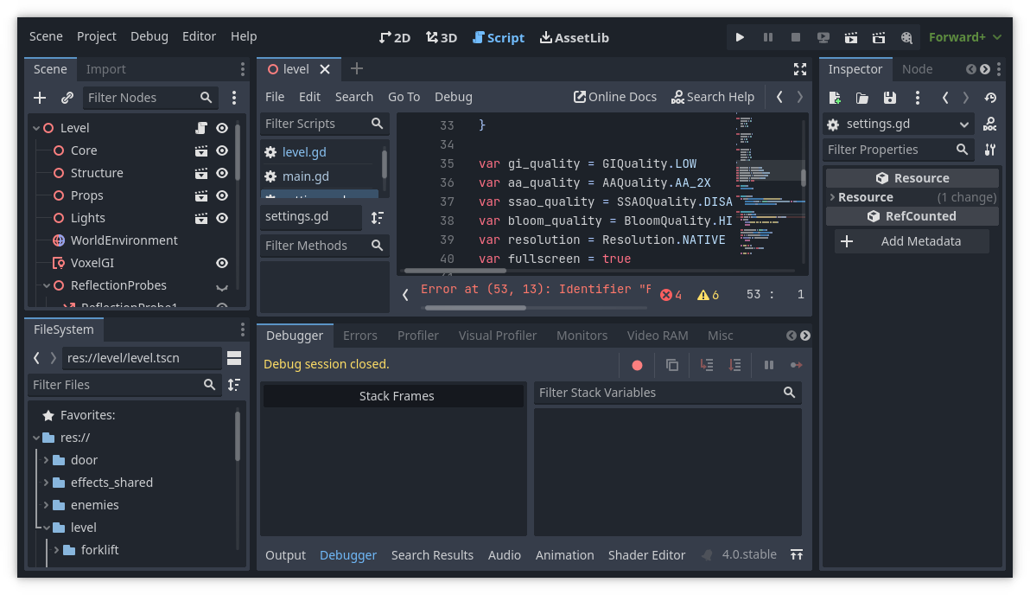Image resolution: width=1030 pixels, height=595 pixels.
Task: Open the Forward+ renderer dropdown
Action: (965, 37)
